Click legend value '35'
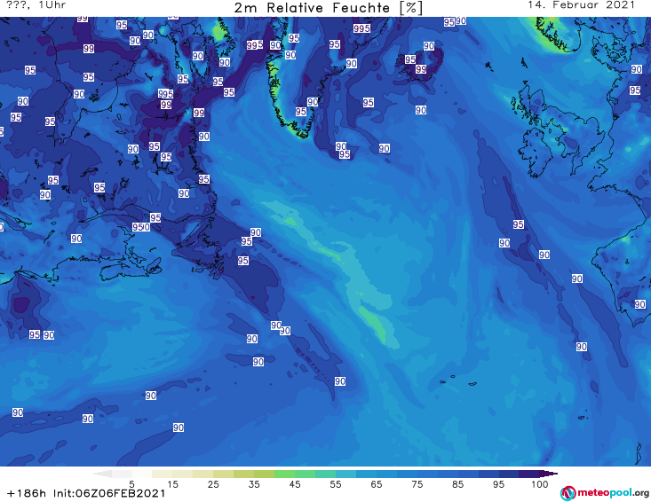Image resolution: width=651 pixels, height=502 pixels. click(254, 484)
